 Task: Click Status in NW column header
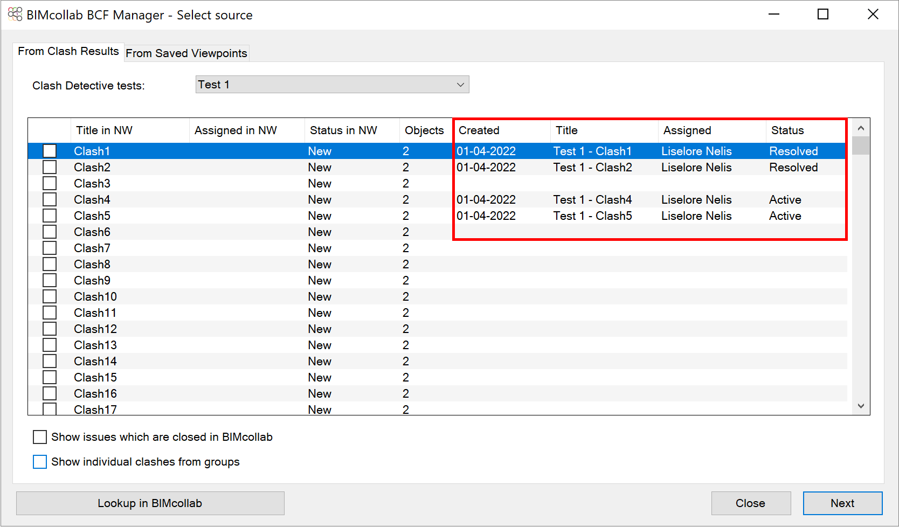click(x=352, y=130)
